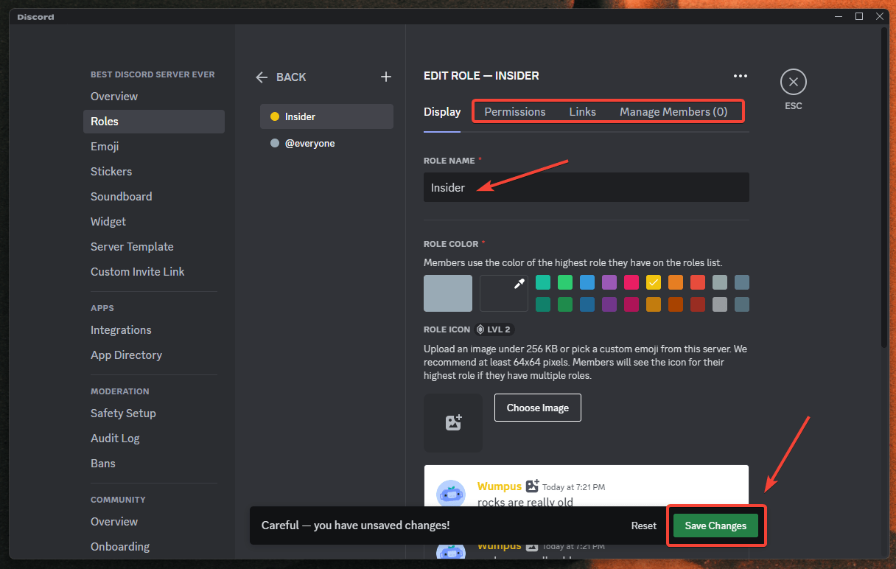Reset the unsaved changes
Image resolution: width=896 pixels, height=569 pixels.
click(x=643, y=526)
